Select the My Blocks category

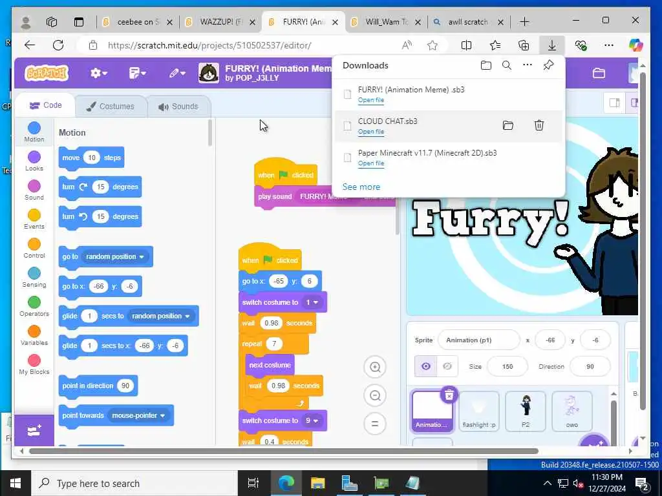(34, 365)
